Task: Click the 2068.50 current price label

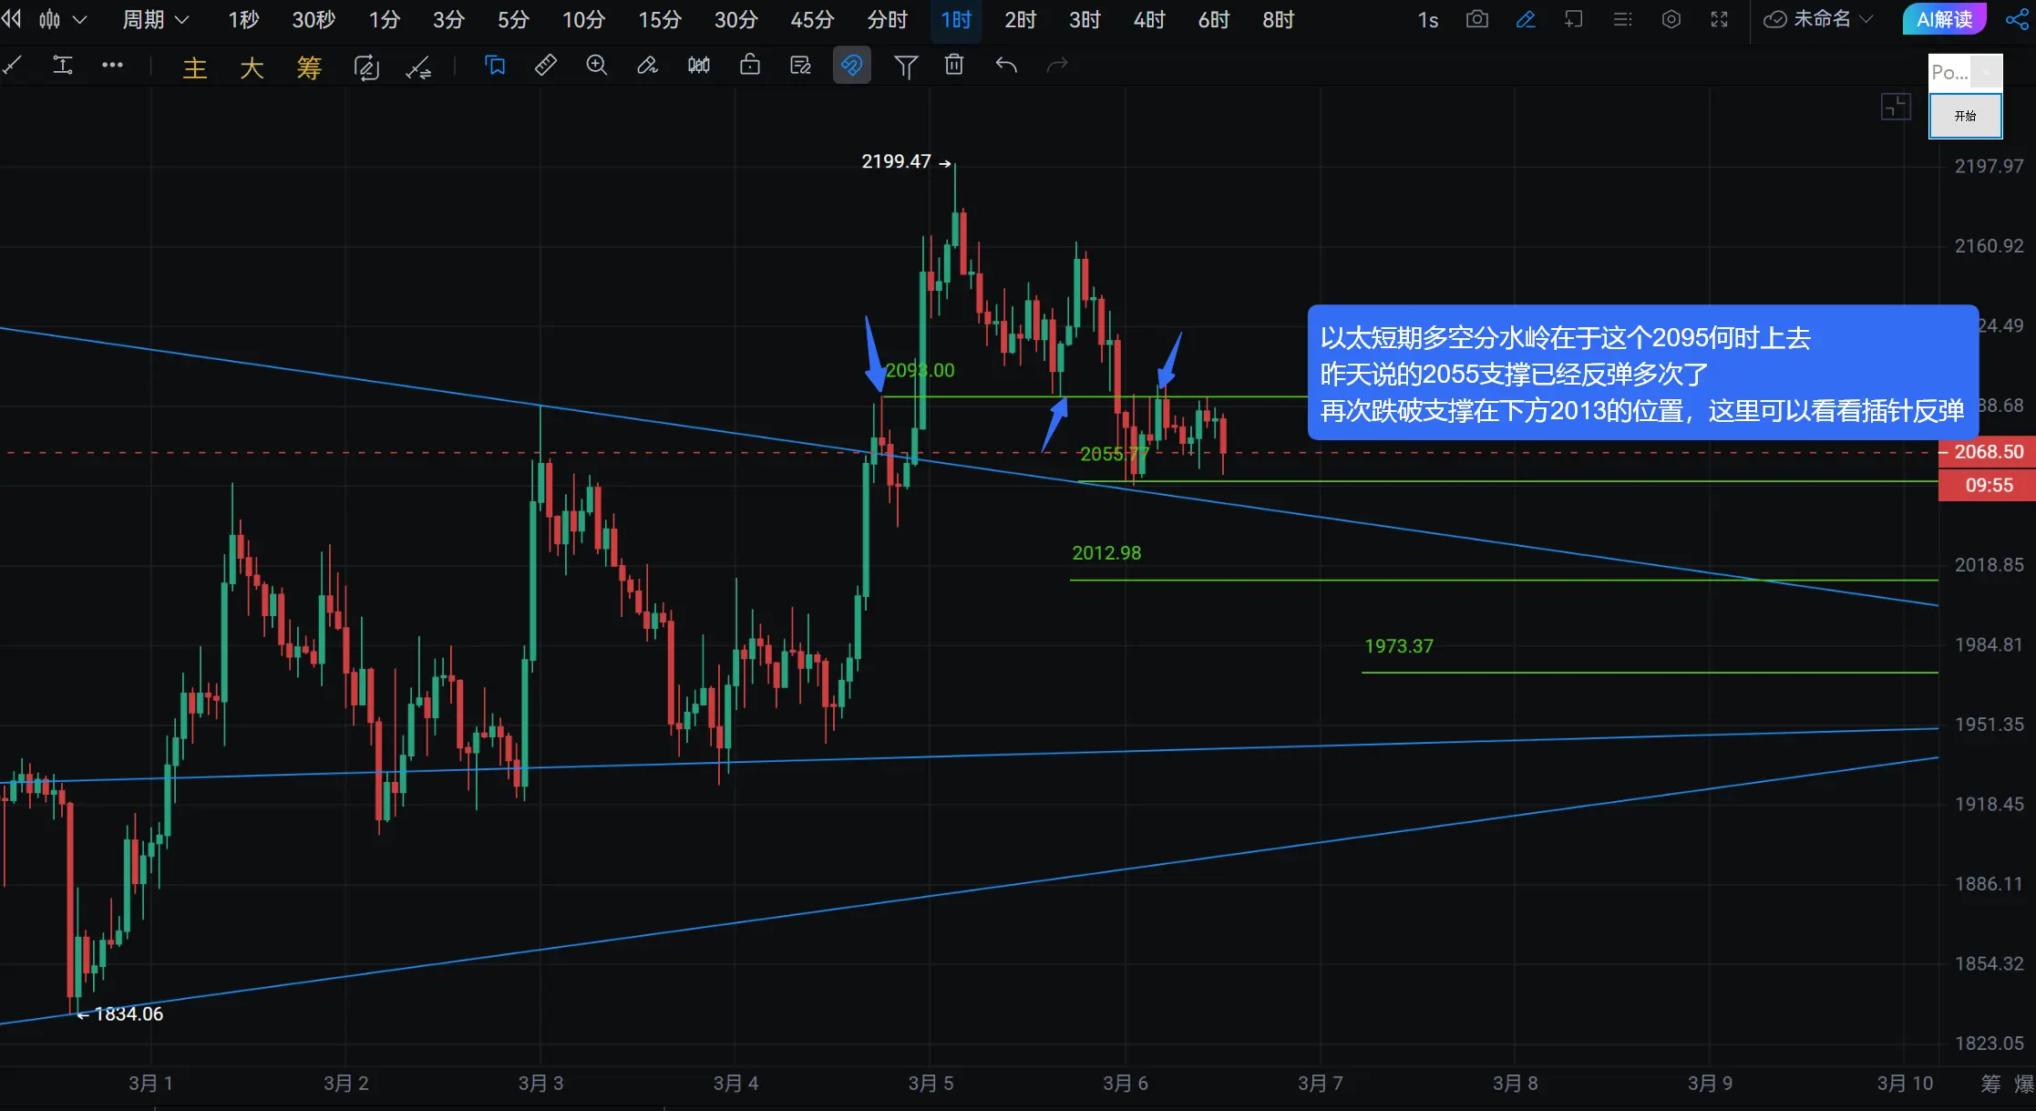Action: pyautogui.click(x=1988, y=452)
